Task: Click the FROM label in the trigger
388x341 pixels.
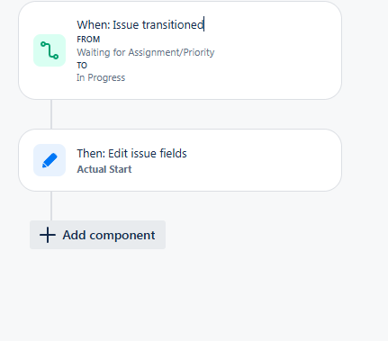Action: (88, 40)
